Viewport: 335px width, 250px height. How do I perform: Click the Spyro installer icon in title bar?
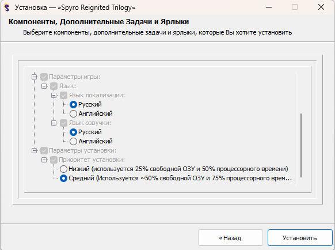(7, 7)
